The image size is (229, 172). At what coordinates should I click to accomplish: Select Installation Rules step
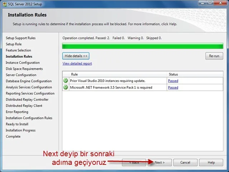pyautogui.click(x=19, y=57)
